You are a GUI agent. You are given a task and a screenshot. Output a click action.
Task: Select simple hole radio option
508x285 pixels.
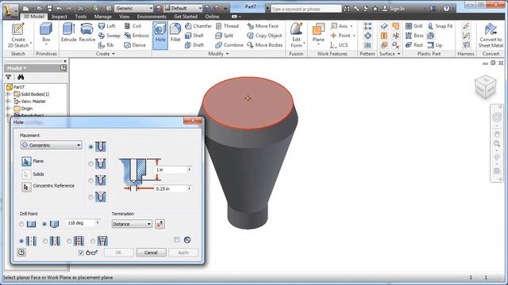point(21,241)
